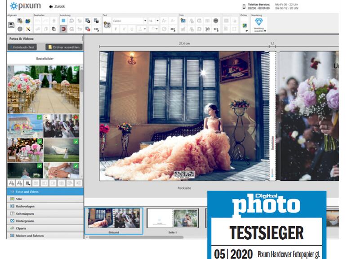Open settings gear in Allgemein group
The image size is (346, 259).
pos(20,29)
